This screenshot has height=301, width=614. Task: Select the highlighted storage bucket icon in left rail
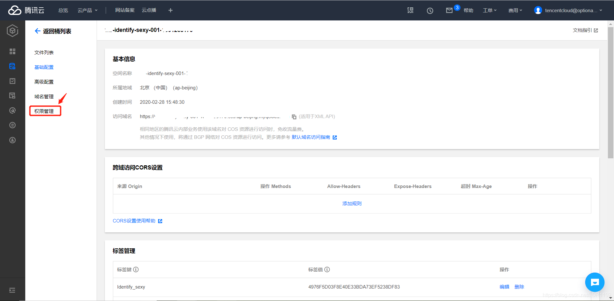tap(12, 66)
